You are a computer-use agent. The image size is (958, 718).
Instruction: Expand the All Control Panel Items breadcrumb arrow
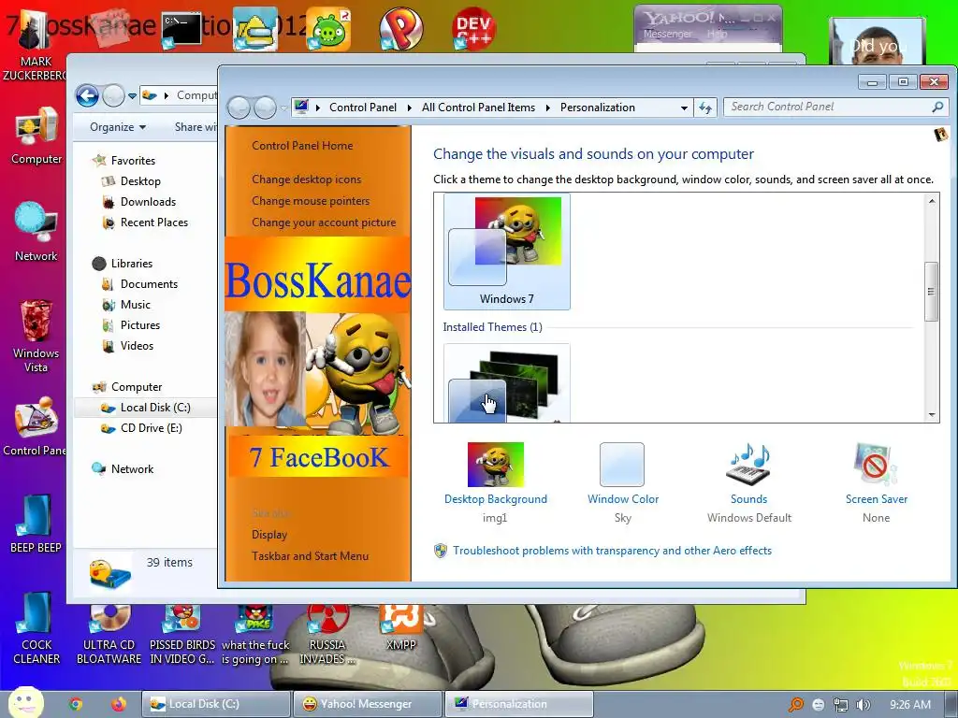point(547,108)
